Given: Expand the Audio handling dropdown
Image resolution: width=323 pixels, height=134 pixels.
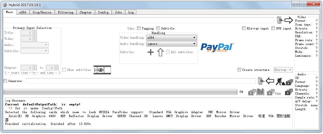Looking at the screenshot, I should tap(172, 44).
